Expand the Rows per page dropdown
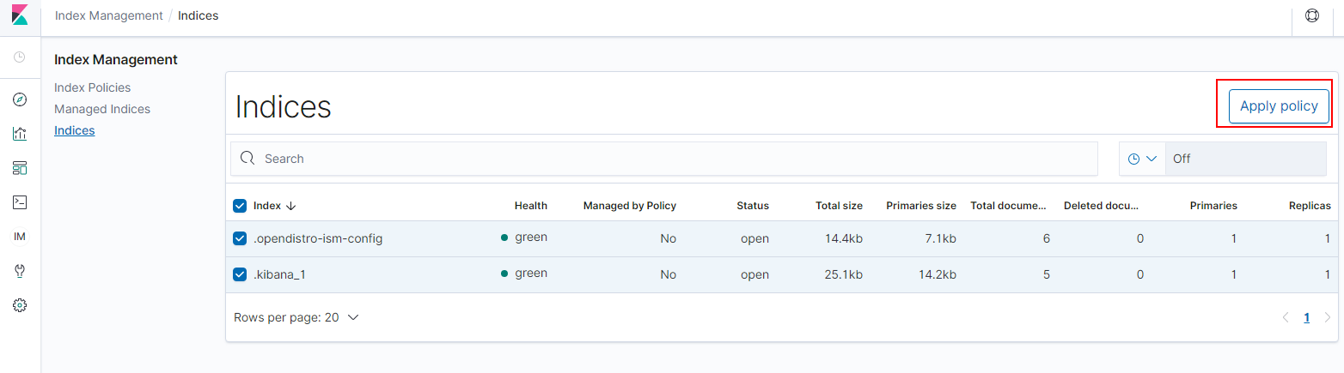This screenshot has height=373, width=1344. (296, 317)
